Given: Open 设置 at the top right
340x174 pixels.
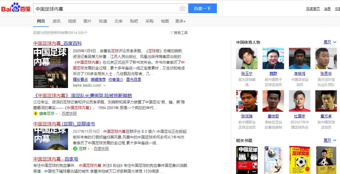Looking at the screenshot, I should [338, 9].
